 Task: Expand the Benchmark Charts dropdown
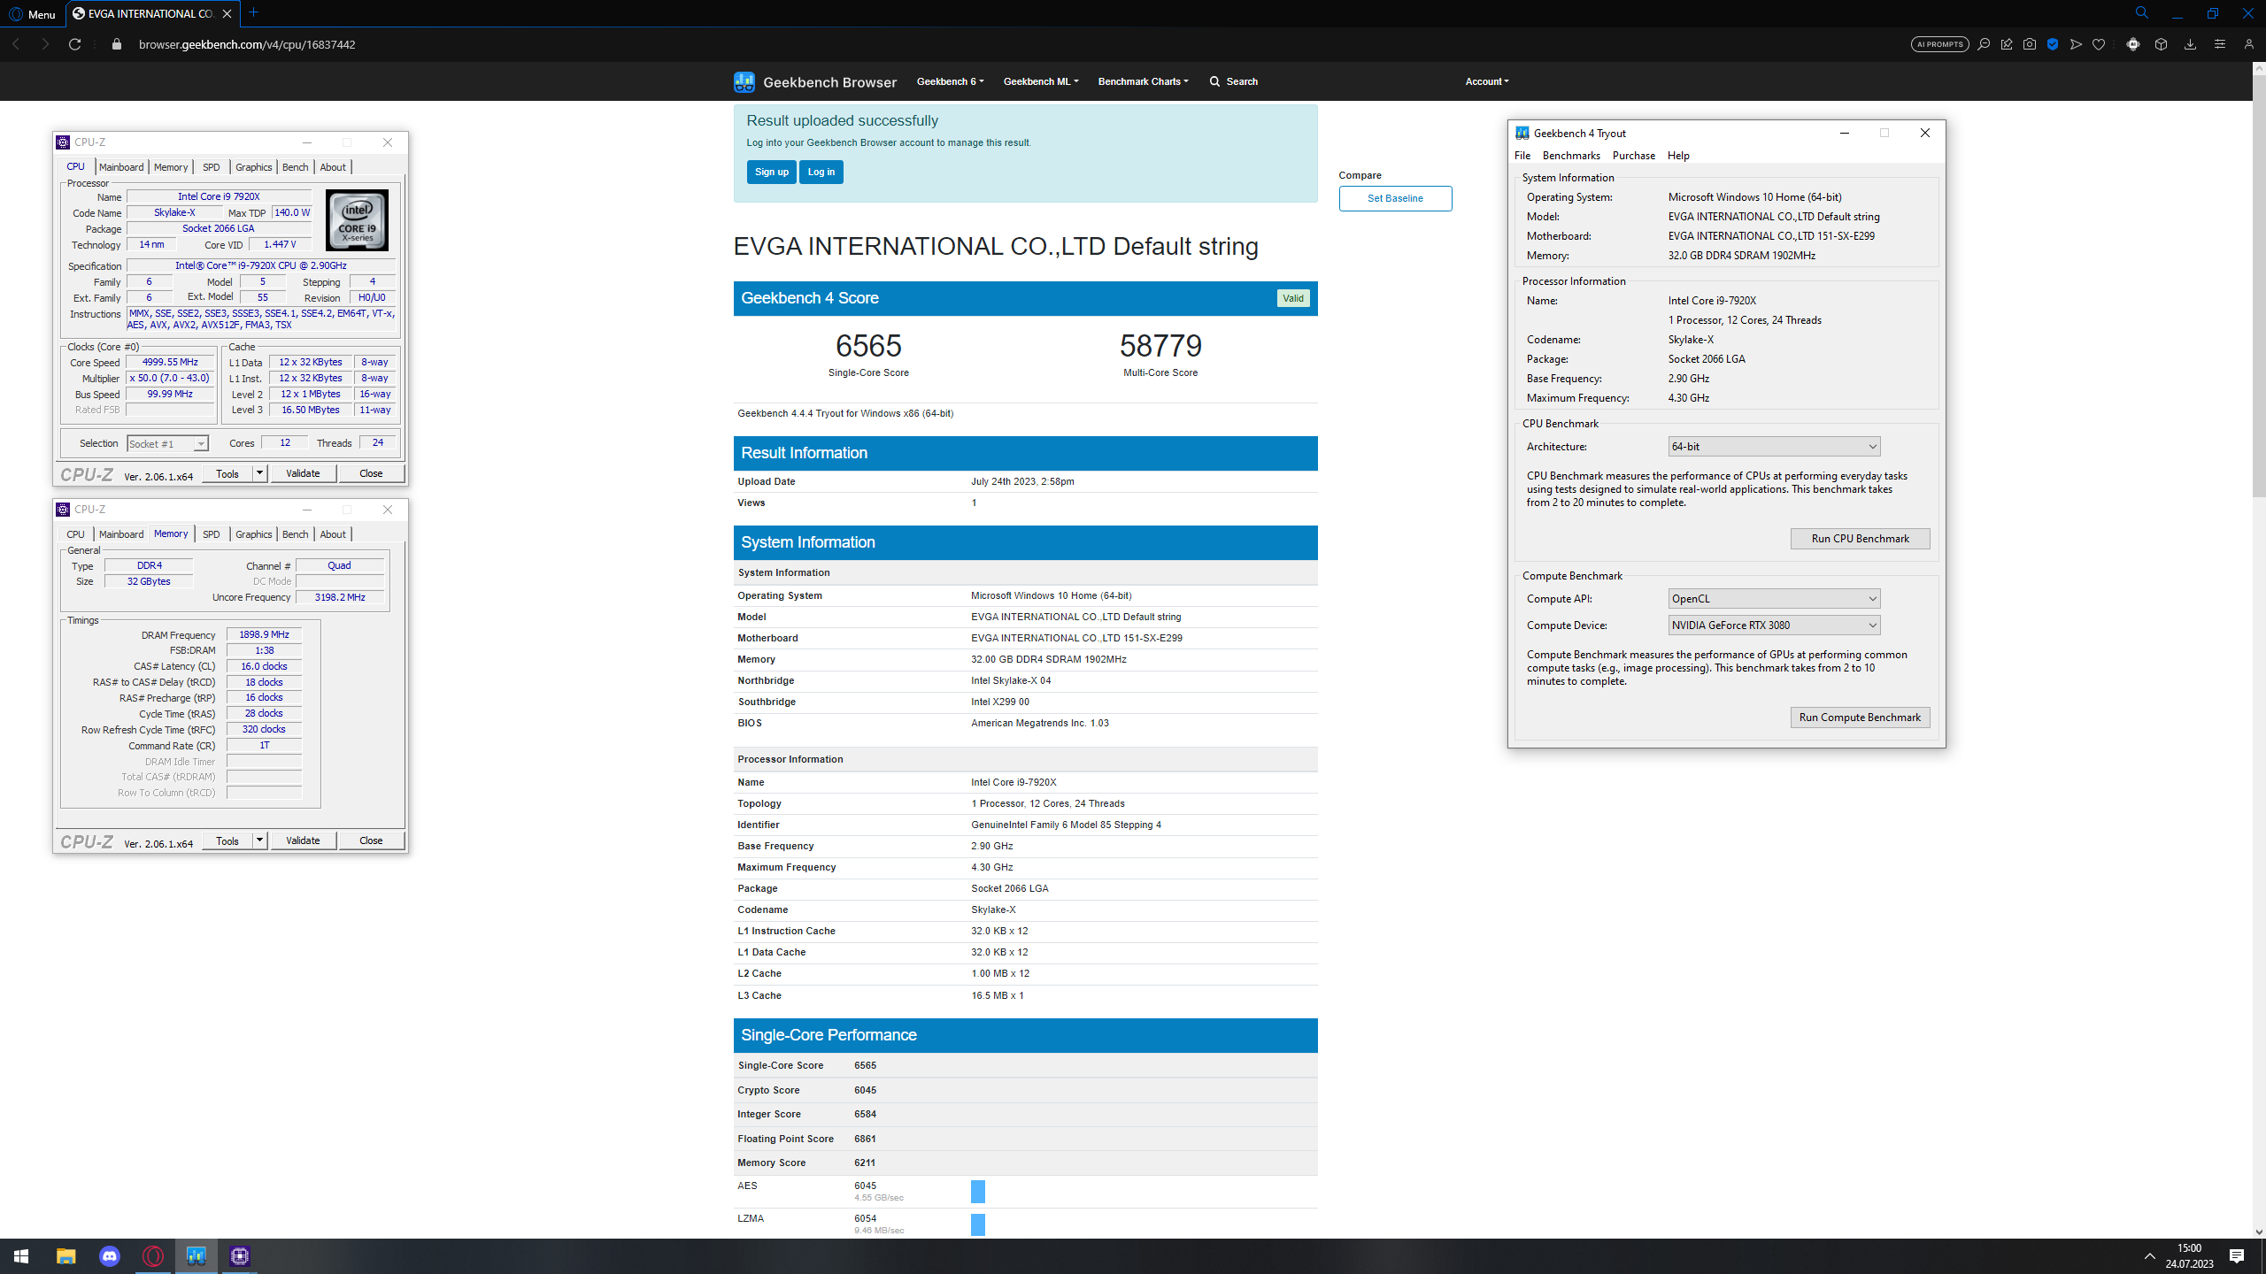click(1144, 81)
